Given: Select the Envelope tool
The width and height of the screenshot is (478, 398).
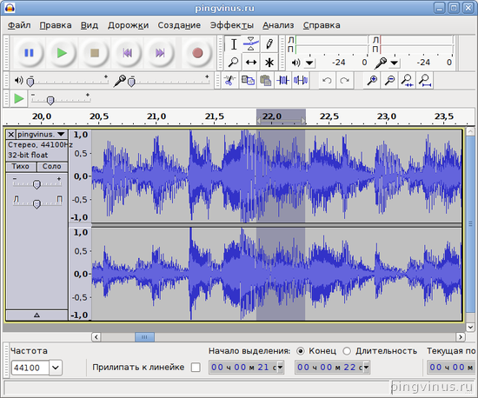Looking at the screenshot, I should [251, 44].
